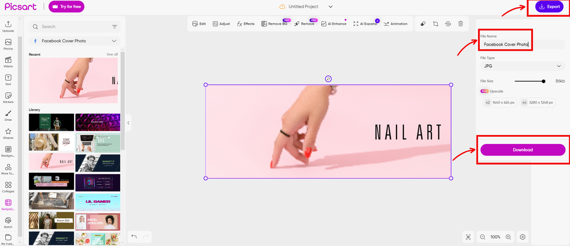
Task: Open canvas settings gear icon
Action: (524, 237)
